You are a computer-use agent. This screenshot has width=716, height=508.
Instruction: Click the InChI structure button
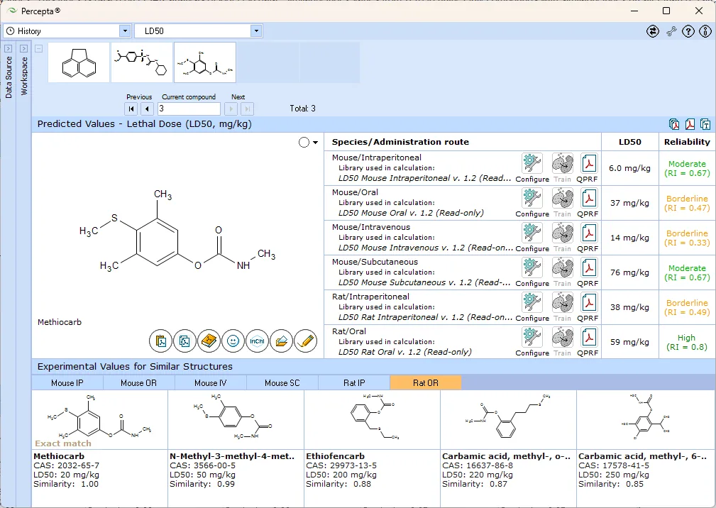[257, 341]
